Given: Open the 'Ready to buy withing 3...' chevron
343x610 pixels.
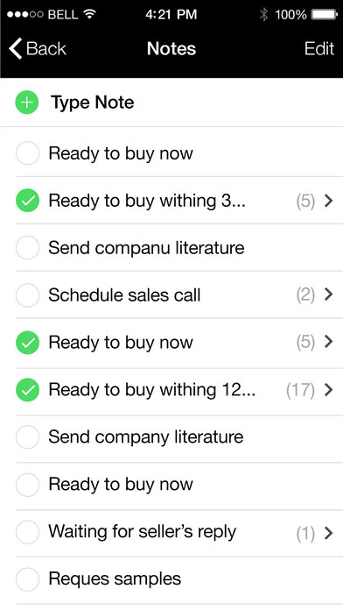Looking at the screenshot, I should tap(329, 201).
